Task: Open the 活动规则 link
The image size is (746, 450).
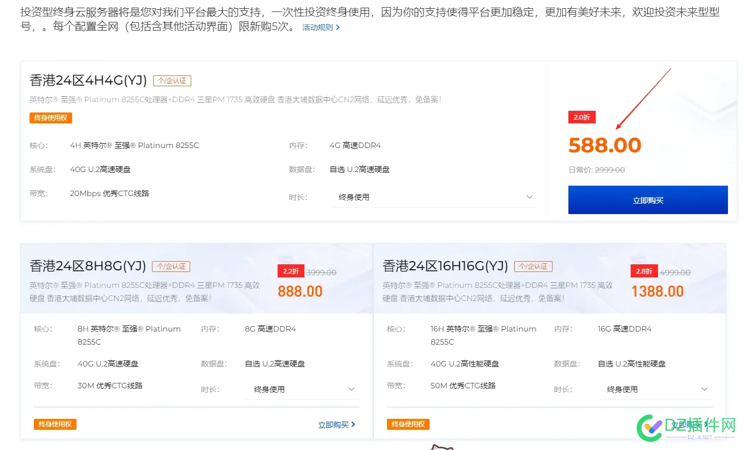Action: 321,27
